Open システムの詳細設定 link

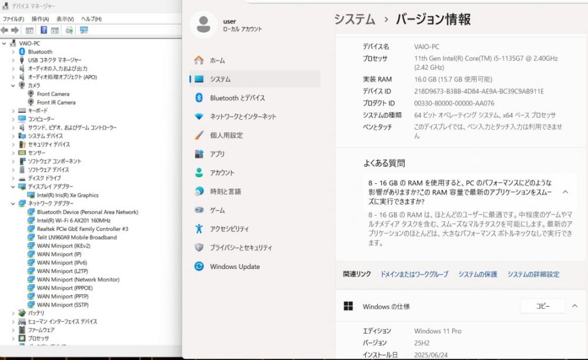(x=533, y=274)
